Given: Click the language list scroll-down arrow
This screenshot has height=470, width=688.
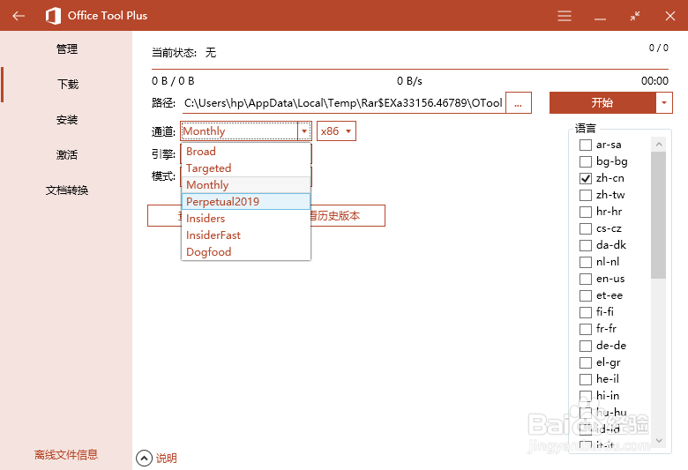Looking at the screenshot, I should tap(658, 440).
